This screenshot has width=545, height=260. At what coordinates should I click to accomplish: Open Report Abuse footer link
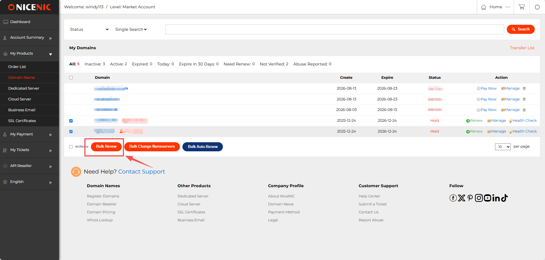pos(371,220)
